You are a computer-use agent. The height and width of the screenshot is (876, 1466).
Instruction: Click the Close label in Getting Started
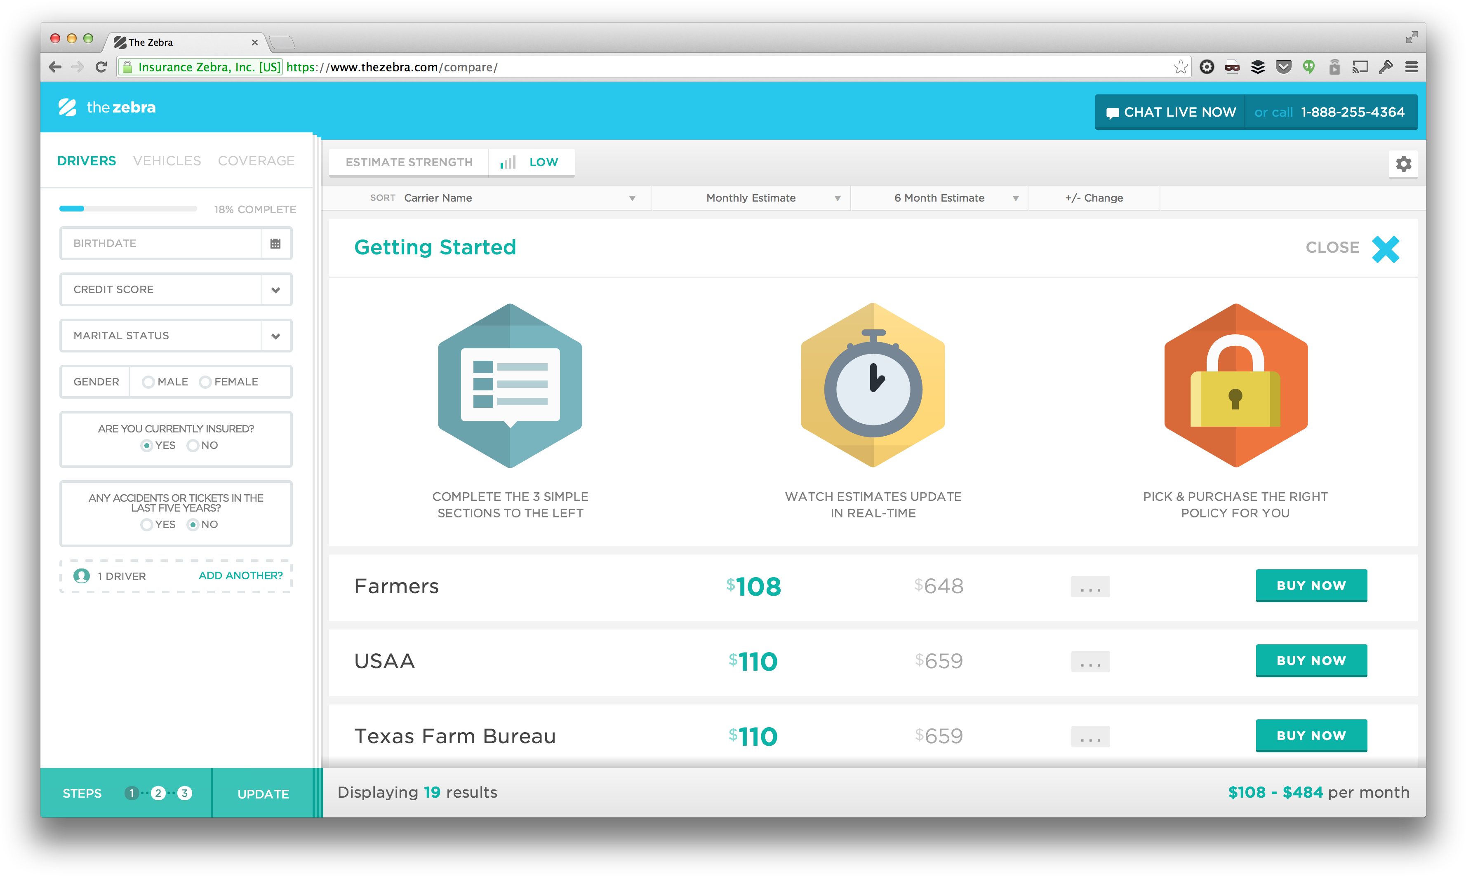pos(1332,248)
